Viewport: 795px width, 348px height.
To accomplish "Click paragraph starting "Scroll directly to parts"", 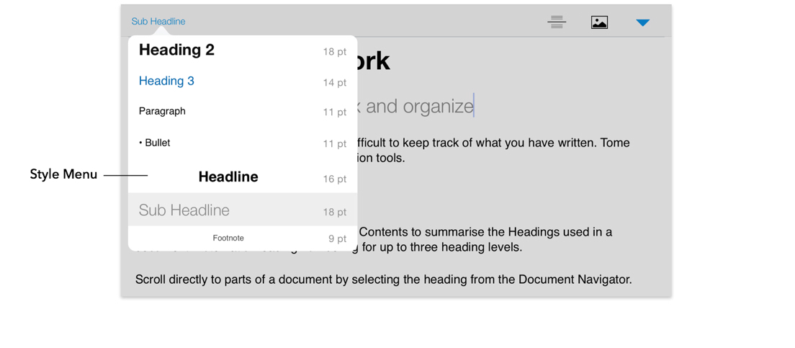I will click(x=383, y=280).
